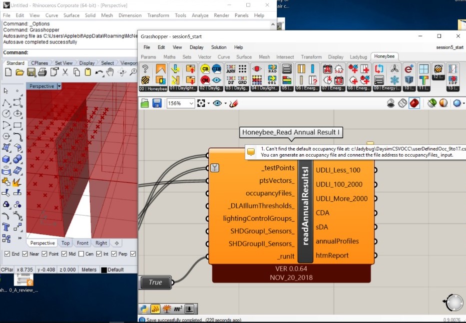Toggle the End osnap checkbox
This screenshot has height=323, width=466.
click(7, 254)
